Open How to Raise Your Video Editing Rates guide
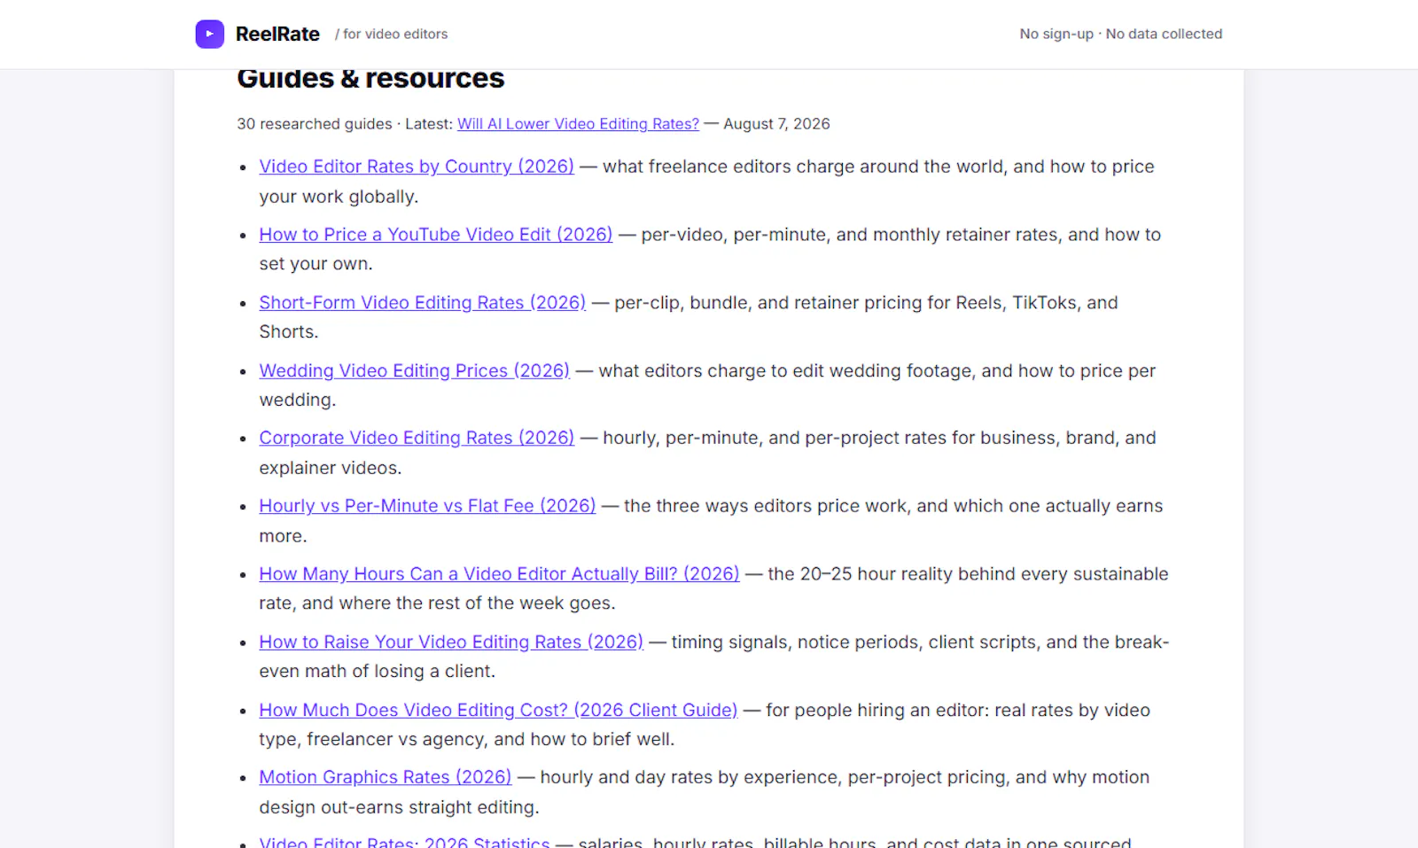This screenshot has width=1418, height=848. 451,642
